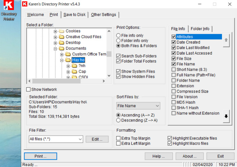
Task: Switch to the Print tab
Action: tap(53, 15)
